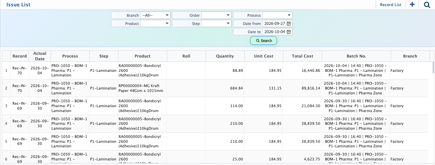This screenshot has height=165, width=435.
Task: Click the Total Cost column header
Action: (x=302, y=56)
